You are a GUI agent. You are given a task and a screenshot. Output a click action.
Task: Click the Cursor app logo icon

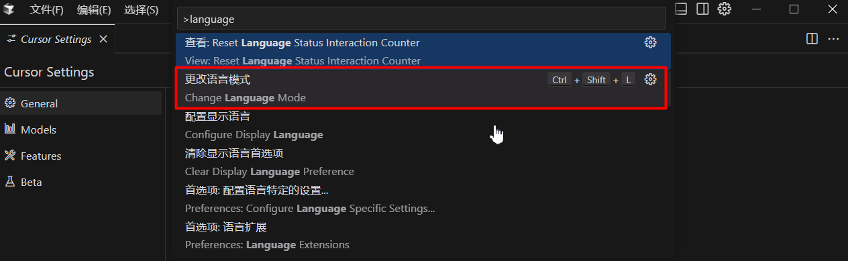click(9, 9)
